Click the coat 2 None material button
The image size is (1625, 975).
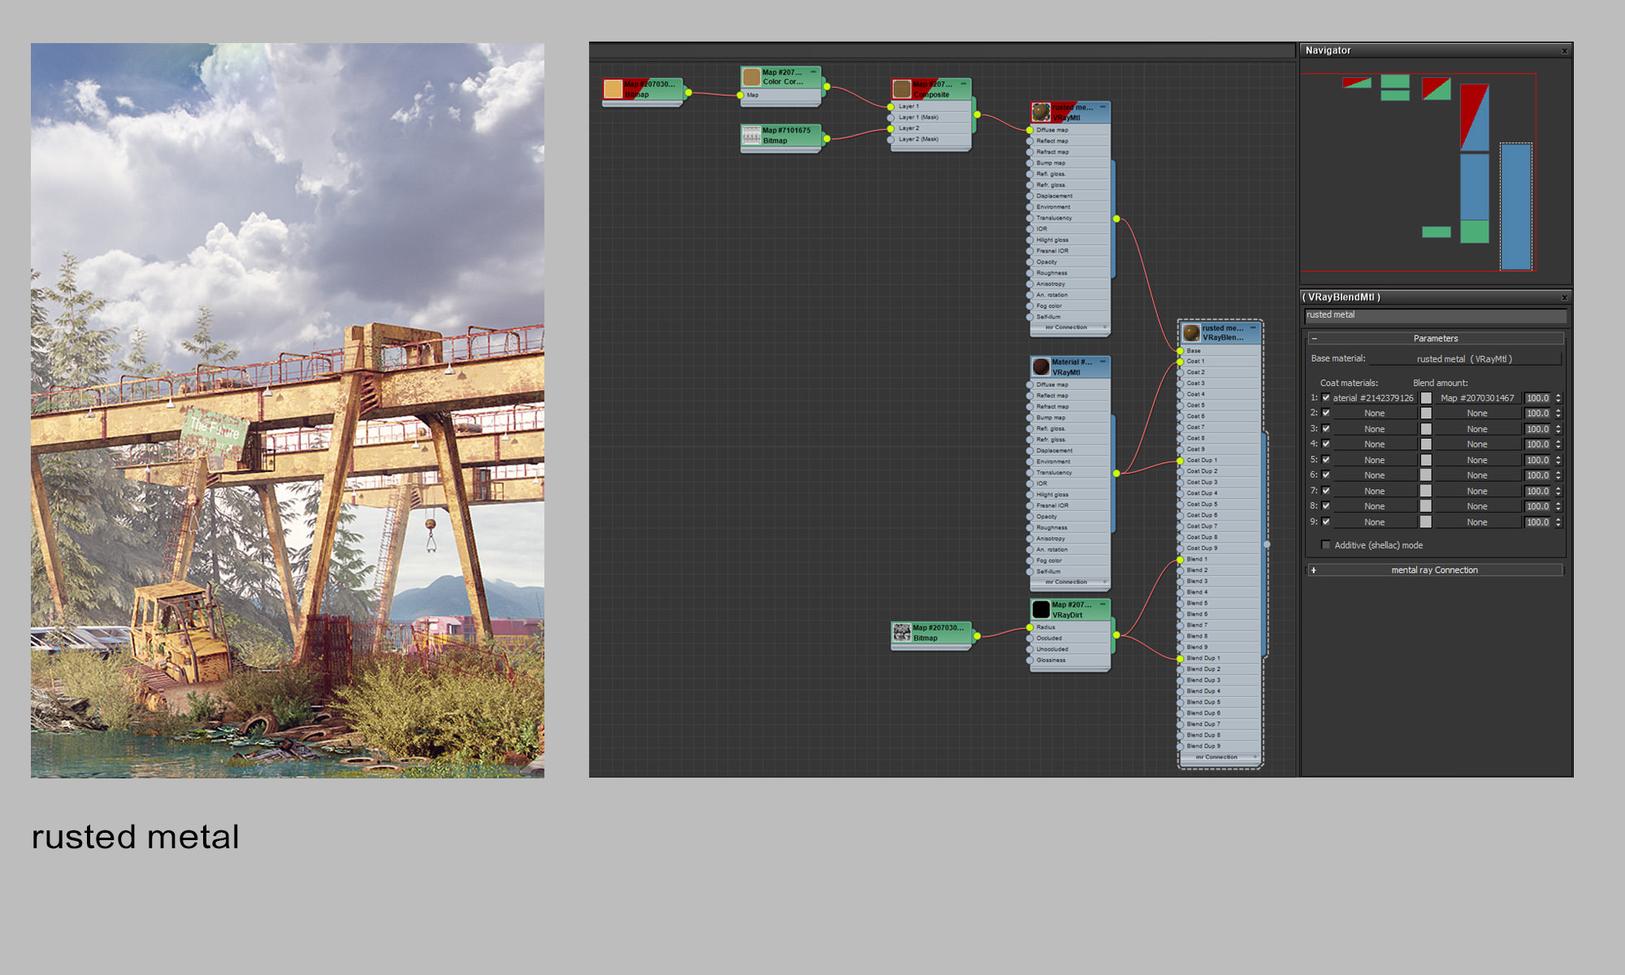point(1374,414)
